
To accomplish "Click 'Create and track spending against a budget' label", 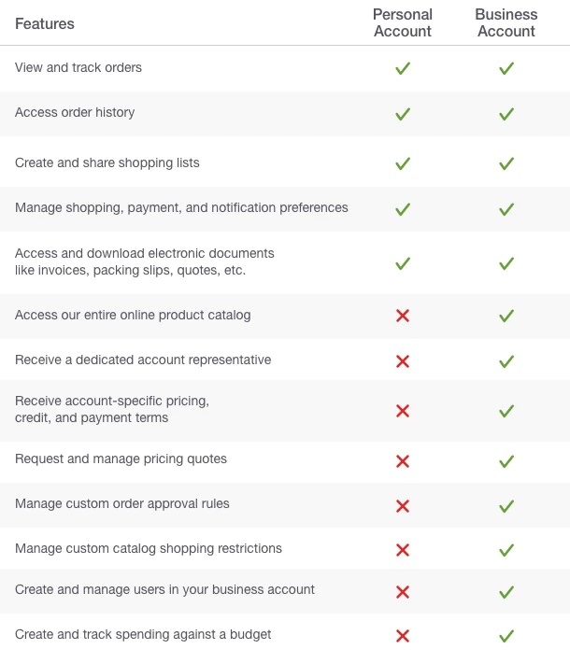I will coord(143,634).
